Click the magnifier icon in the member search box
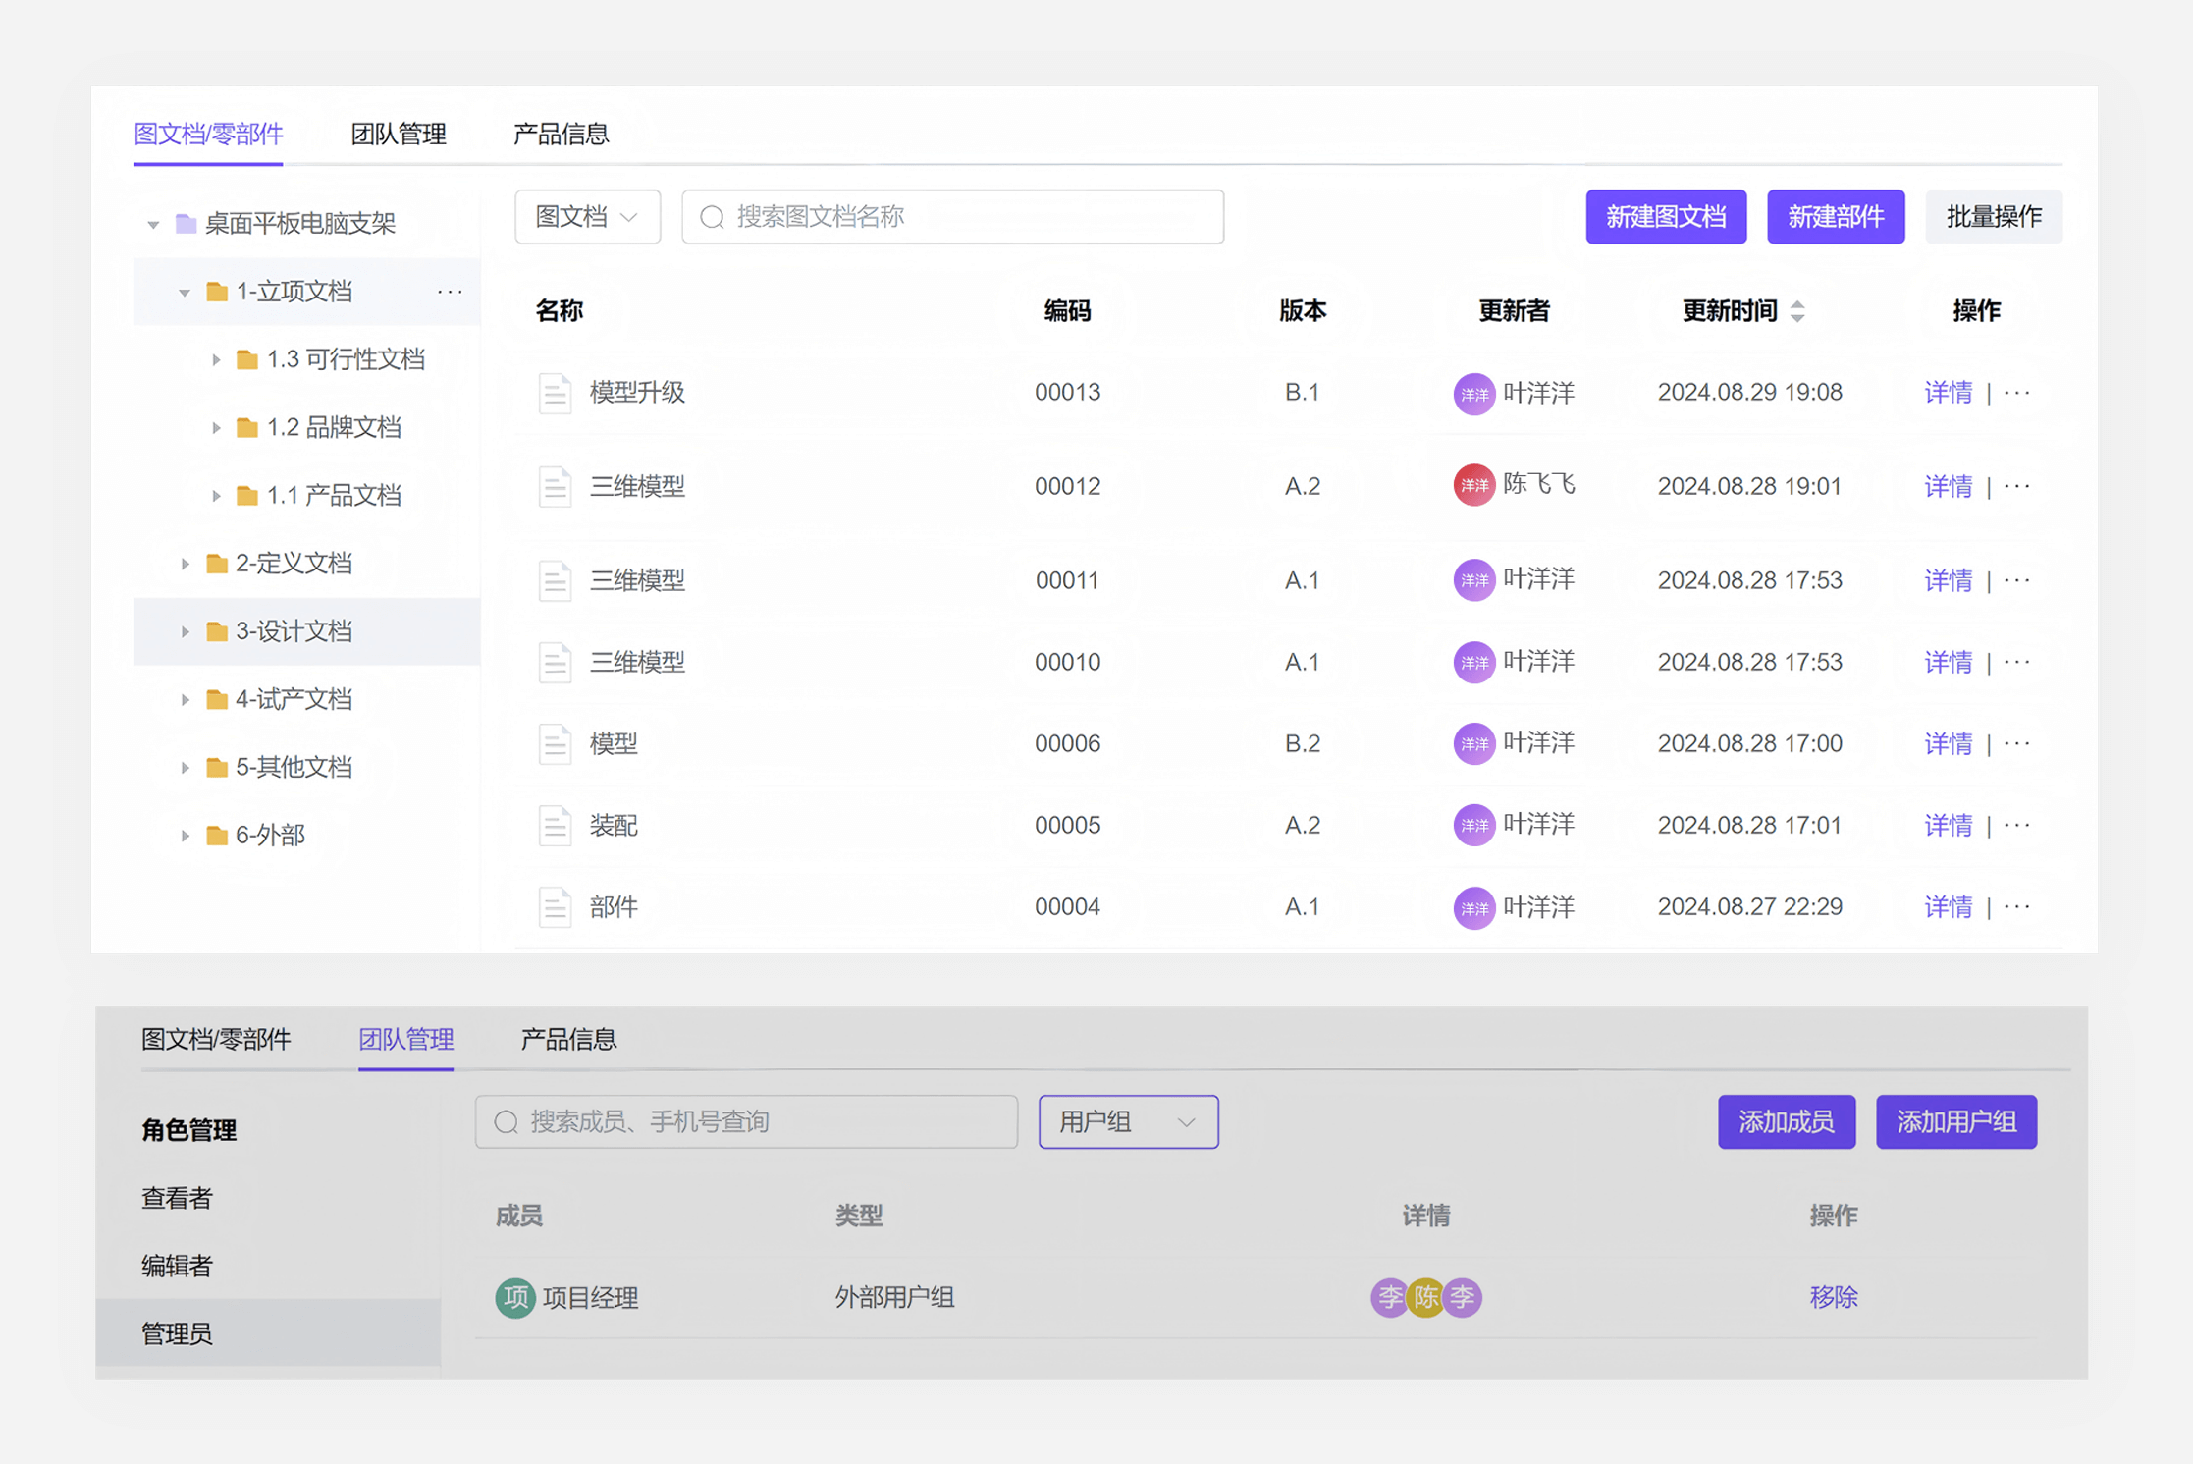The height and width of the screenshot is (1464, 2193). [506, 1121]
